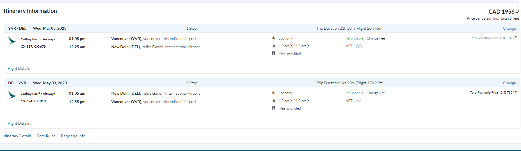The height and width of the screenshot is (151, 521).
Task: Click Refundable label on outbound flight
Action: pyautogui.click(x=354, y=38)
